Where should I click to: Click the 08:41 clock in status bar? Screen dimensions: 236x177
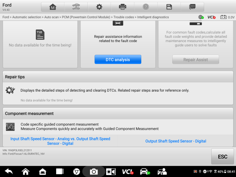click(x=231, y=171)
